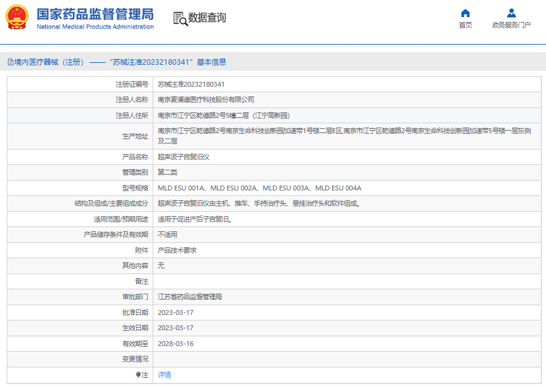Go to 首页 home icon

click(465, 13)
